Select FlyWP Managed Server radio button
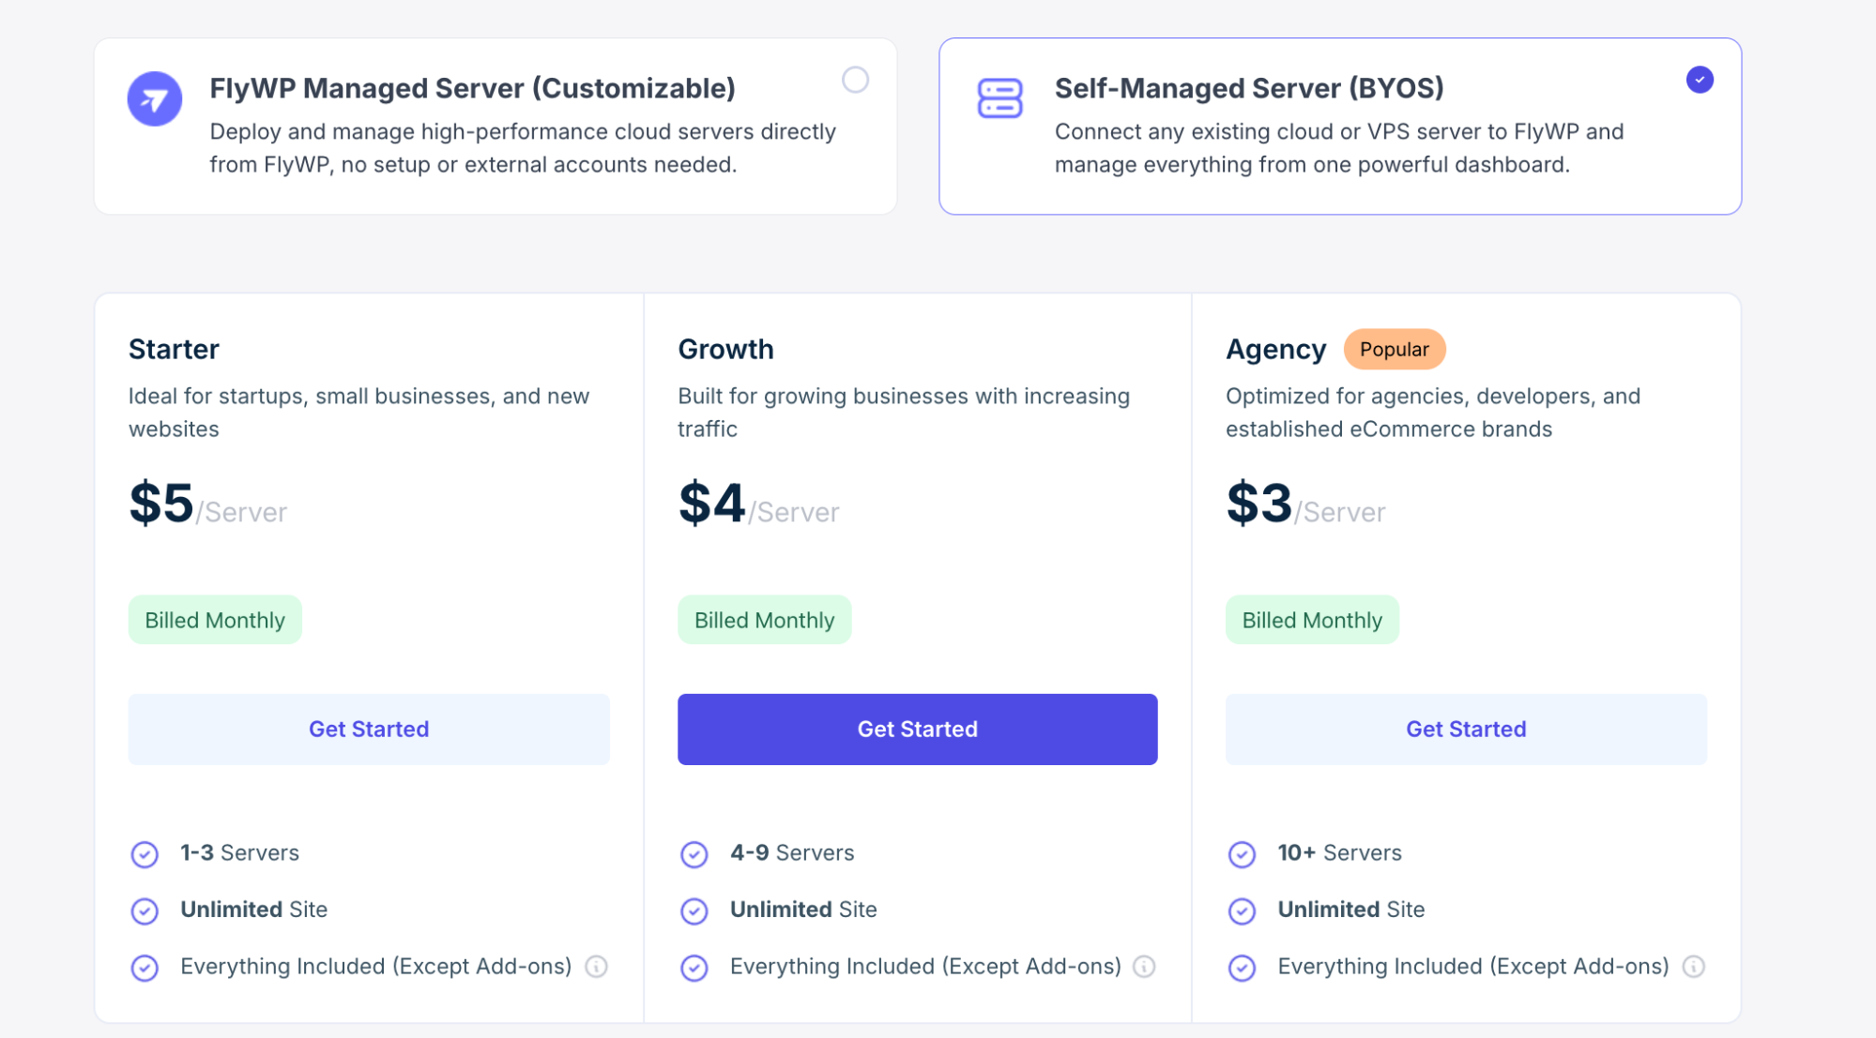The width and height of the screenshot is (1876, 1038). click(855, 80)
